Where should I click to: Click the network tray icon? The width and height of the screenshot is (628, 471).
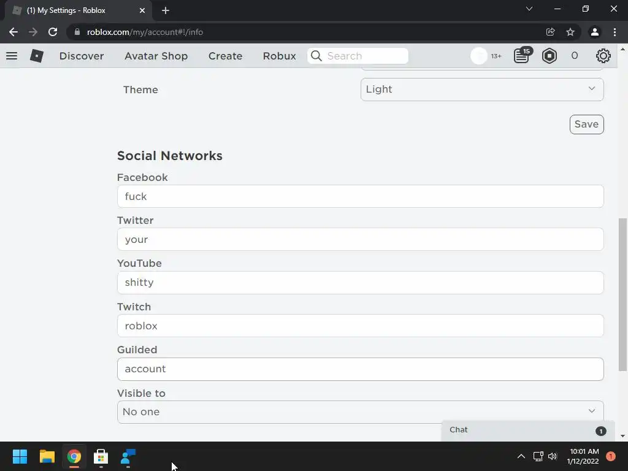[538, 456]
